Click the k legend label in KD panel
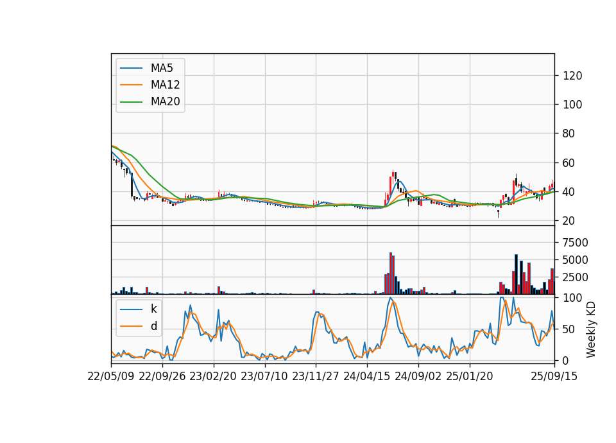The image size is (616, 443). click(153, 309)
